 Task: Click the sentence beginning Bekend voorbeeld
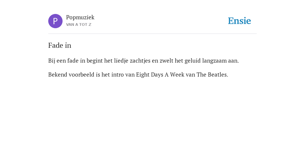coord(138,75)
